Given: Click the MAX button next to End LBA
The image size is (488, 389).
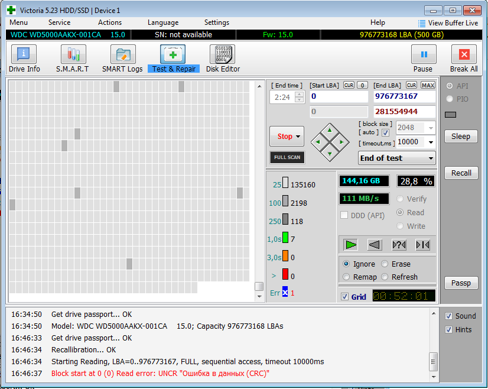Looking at the screenshot, I should [427, 85].
